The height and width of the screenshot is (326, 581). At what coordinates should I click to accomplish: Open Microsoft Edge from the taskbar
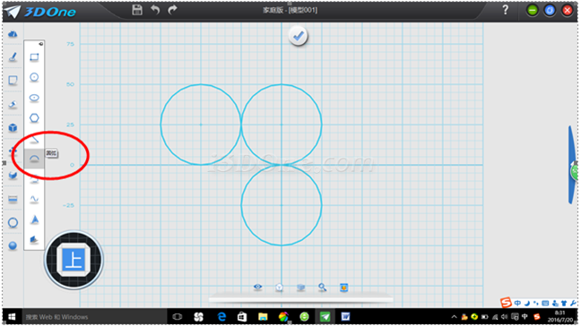[x=221, y=317]
